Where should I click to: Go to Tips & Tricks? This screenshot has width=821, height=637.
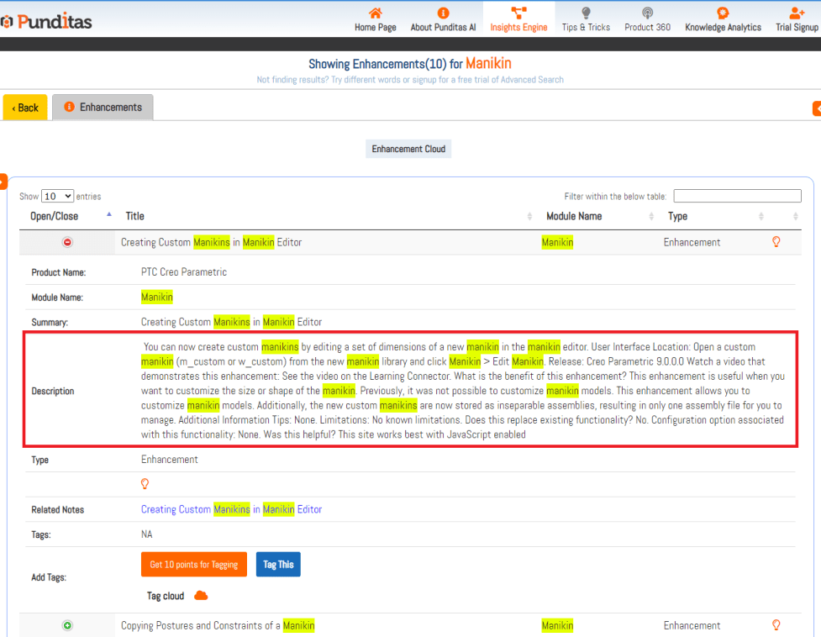pos(586,13)
